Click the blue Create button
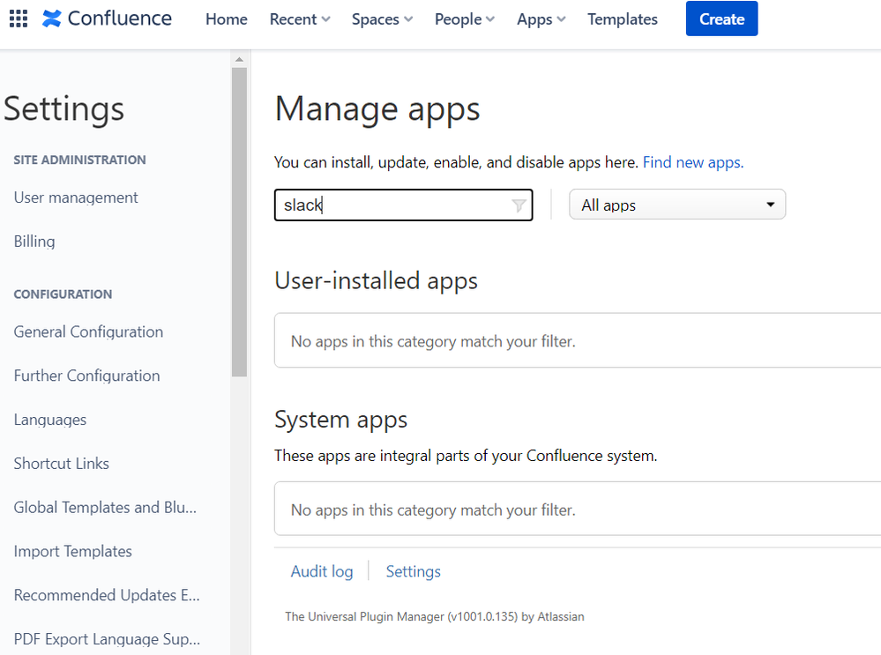Image resolution: width=881 pixels, height=655 pixels. point(721,19)
